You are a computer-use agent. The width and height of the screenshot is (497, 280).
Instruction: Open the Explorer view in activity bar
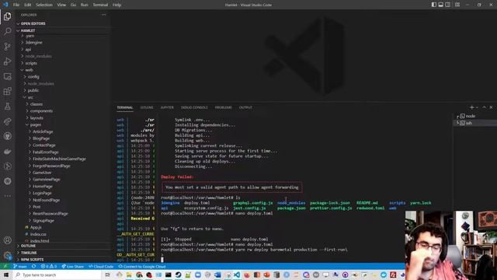coord(7,16)
